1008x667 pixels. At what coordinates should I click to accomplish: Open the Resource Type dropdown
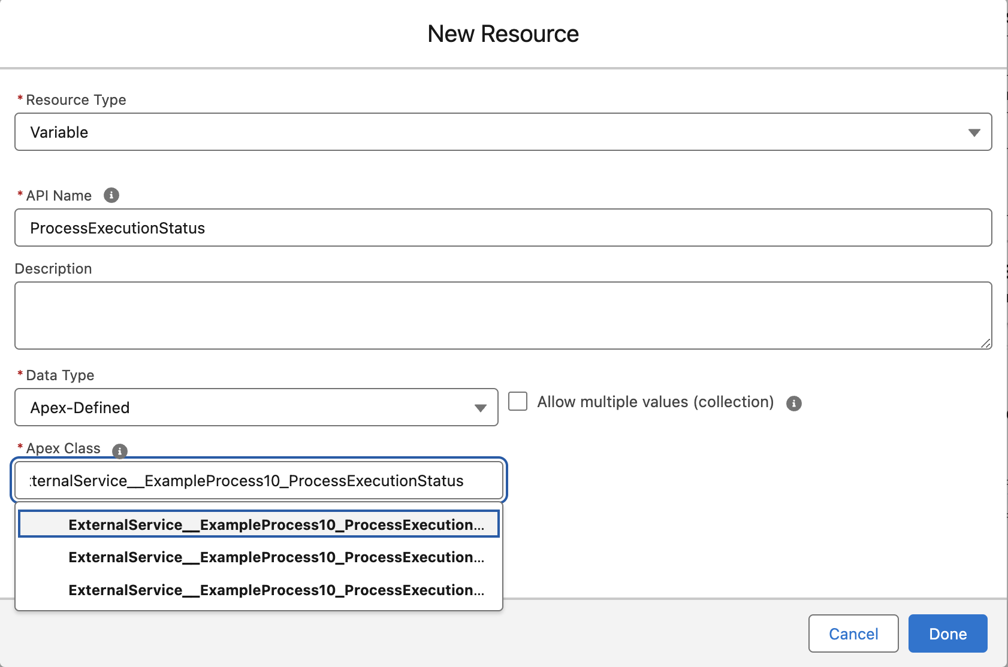coord(503,132)
